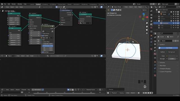Click the pin icon in the node editor header

click(64, 7)
